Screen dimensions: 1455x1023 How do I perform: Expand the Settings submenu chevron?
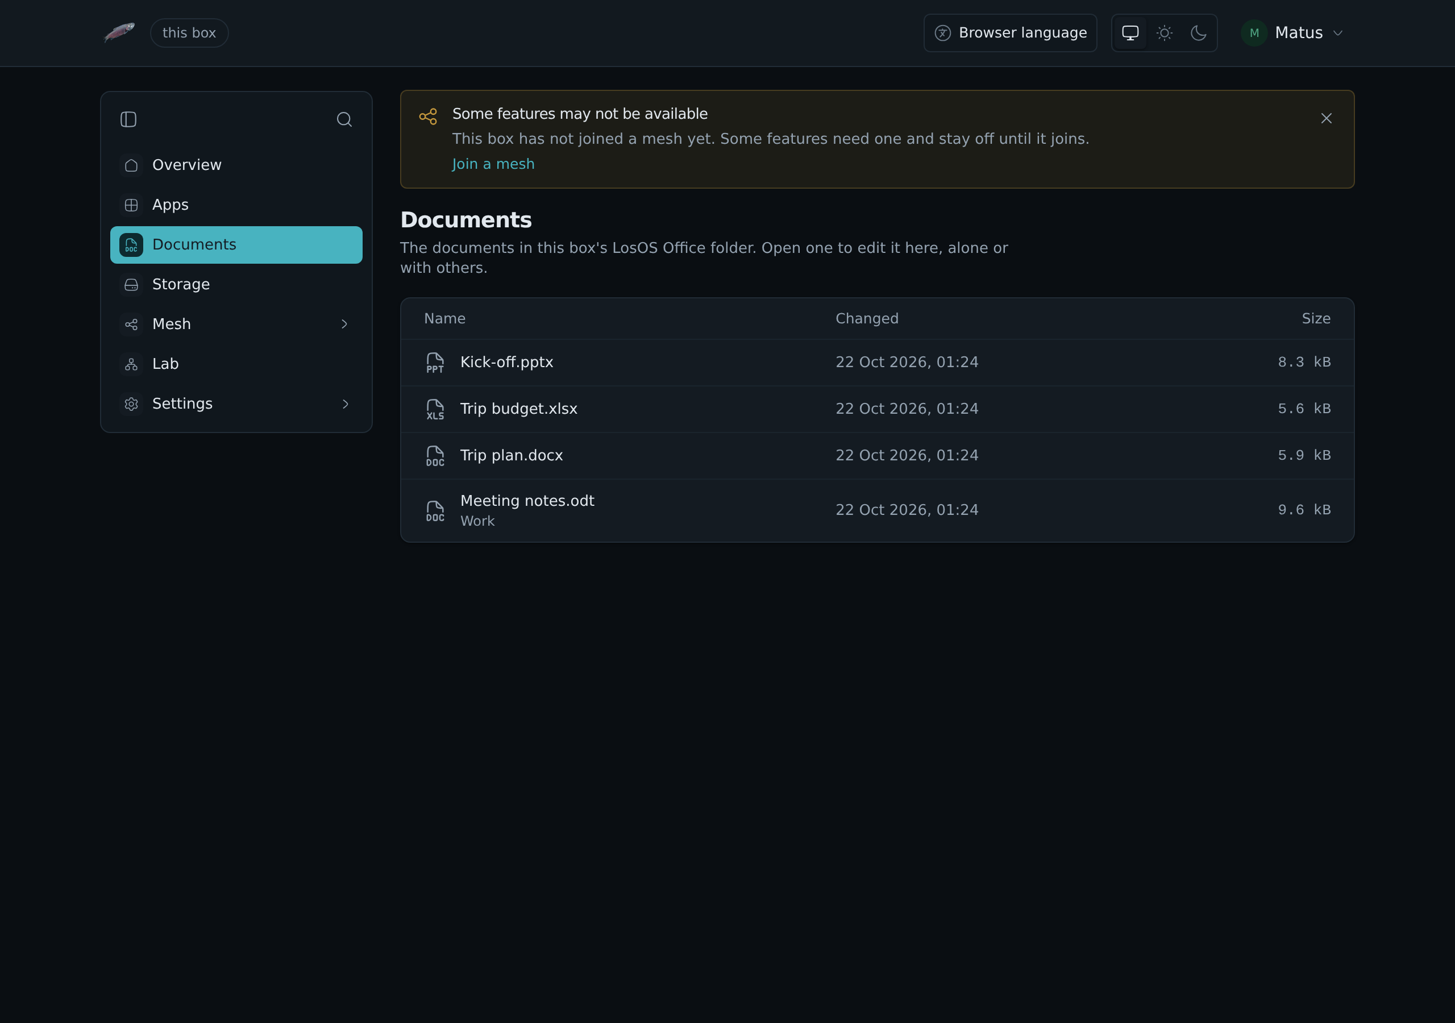click(345, 405)
